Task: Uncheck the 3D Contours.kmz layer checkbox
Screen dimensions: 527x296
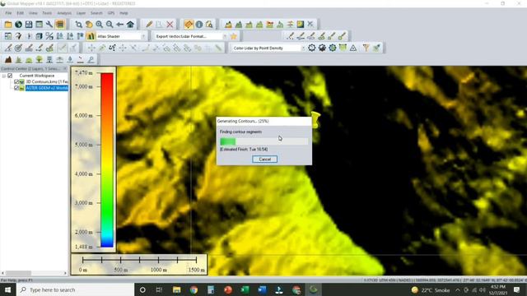Action: (x=16, y=81)
